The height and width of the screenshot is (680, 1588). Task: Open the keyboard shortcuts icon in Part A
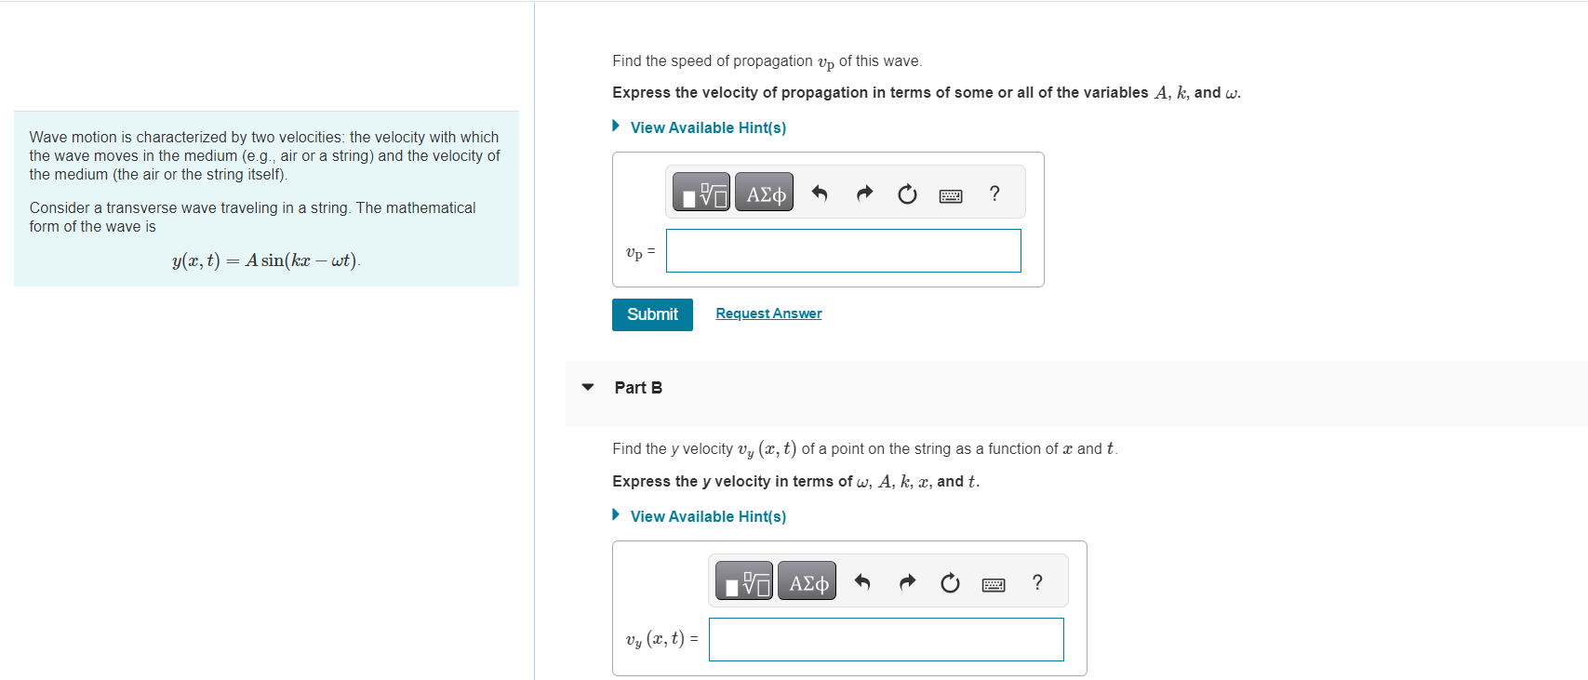click(950, 194)
